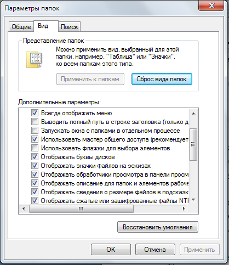Click the list's scroll down arrow

point(193,200)
